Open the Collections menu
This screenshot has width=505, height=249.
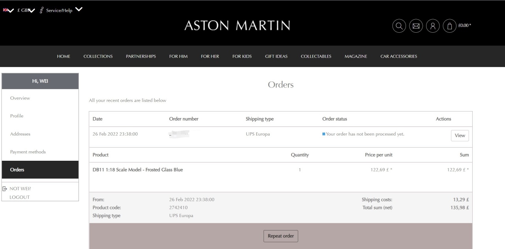click(x=98, y=56)
